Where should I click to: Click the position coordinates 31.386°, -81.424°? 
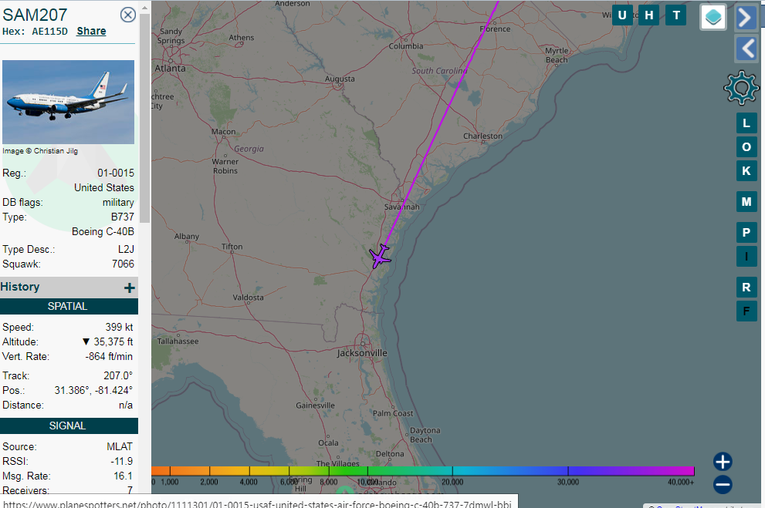(x=93, y=391)
